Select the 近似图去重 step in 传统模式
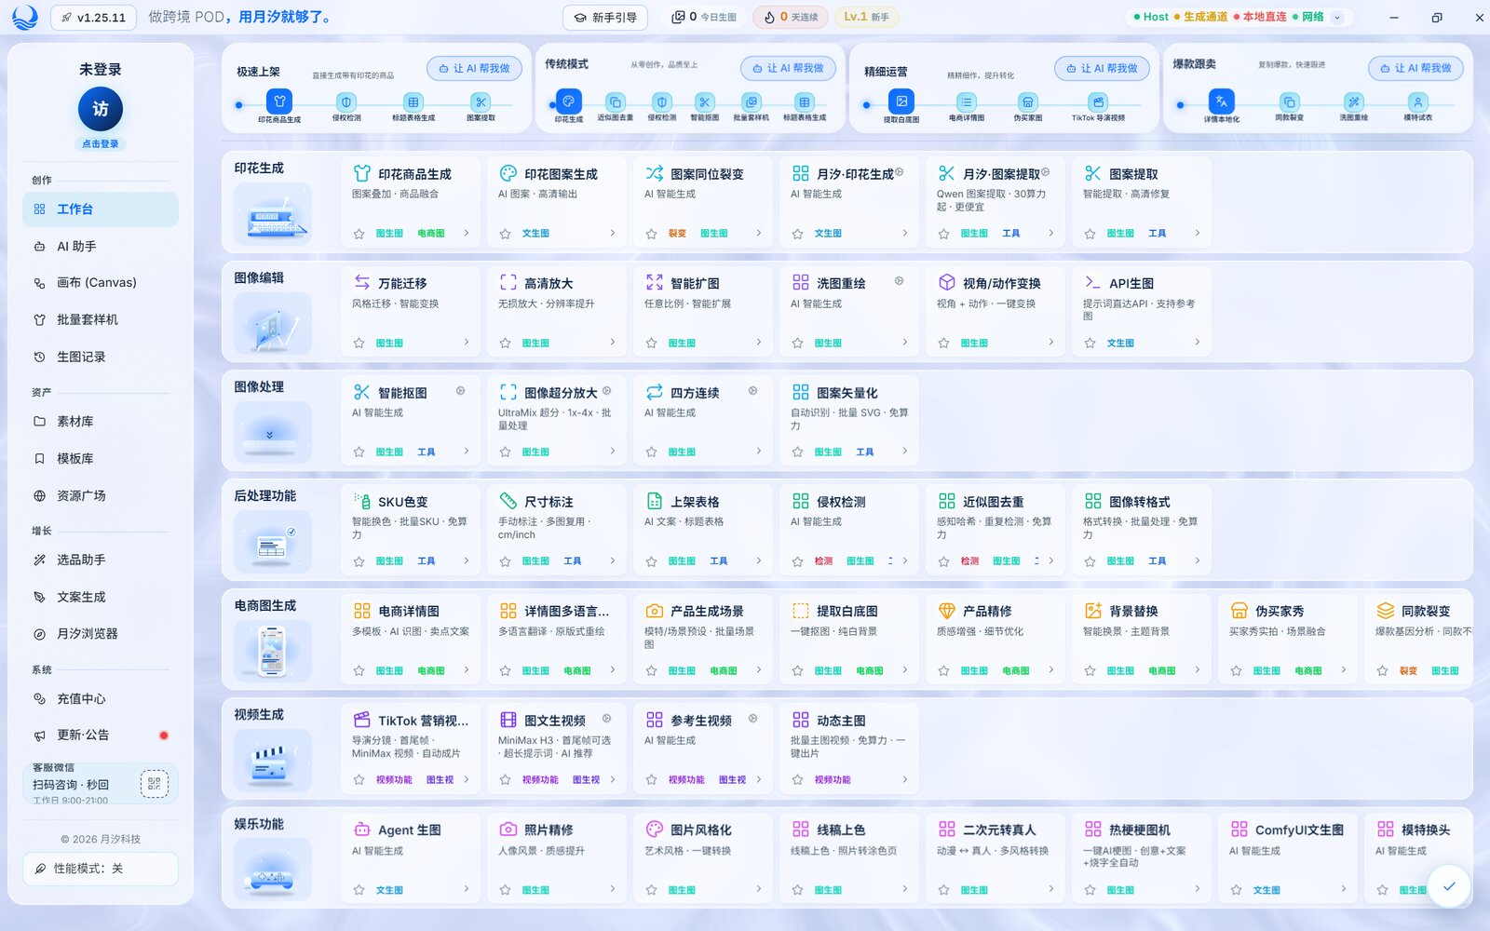The image size is (1490, 931). (x=615, y=101)
